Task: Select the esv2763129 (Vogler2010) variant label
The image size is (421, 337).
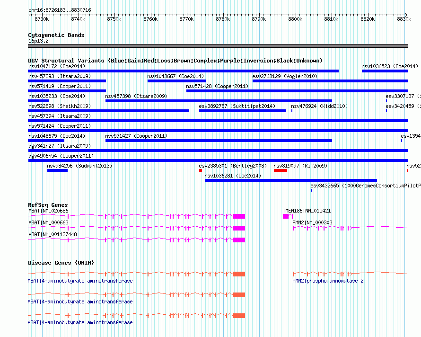Action: (x=285, y=76)
